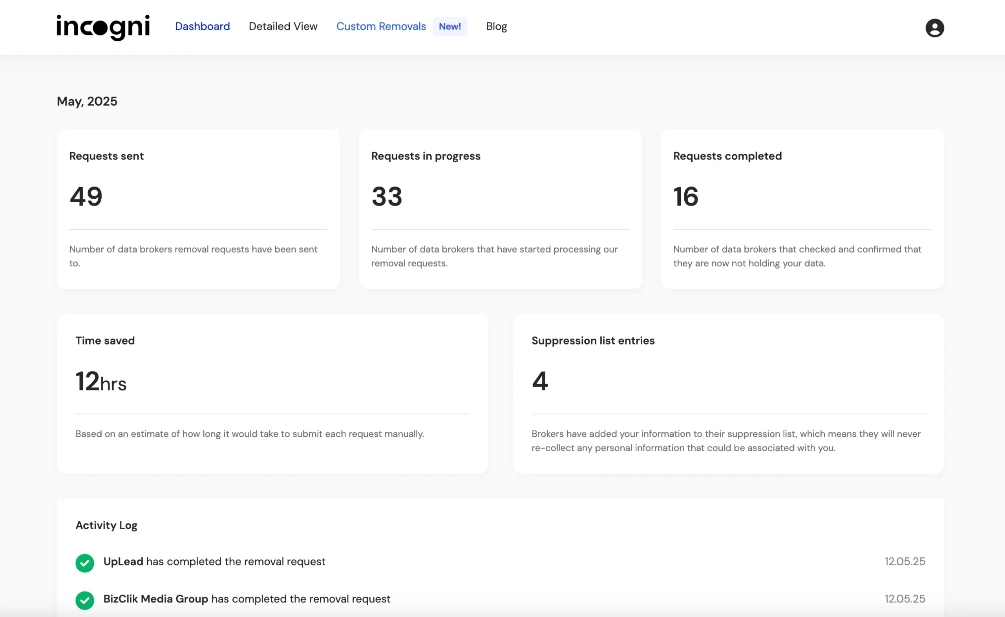Click the green checkmark beside BizClik Media Group

pyautogui.click(x=85, y=600)
